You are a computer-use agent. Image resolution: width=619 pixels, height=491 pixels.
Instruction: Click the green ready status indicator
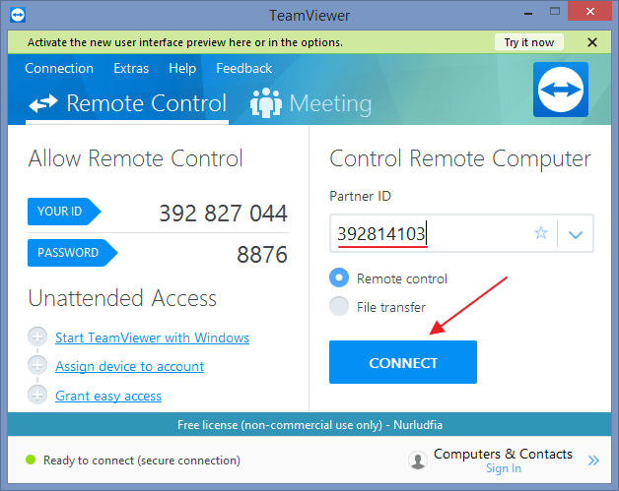tap(31, 460)
